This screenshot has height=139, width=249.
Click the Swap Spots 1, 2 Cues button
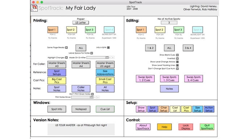(145, 79)
